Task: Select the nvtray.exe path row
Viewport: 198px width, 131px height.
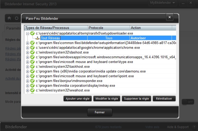Action: point(76,86)
